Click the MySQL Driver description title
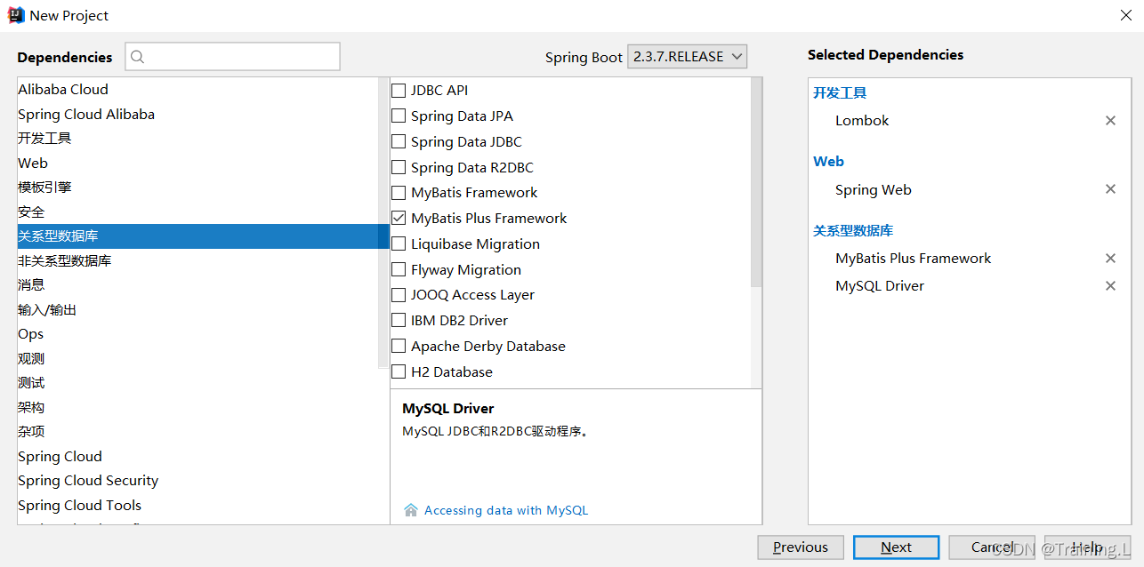Screen dimensions: 1144x567 pos(448,409)
